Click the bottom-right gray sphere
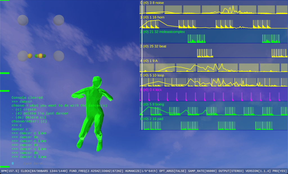 (59, 56)
